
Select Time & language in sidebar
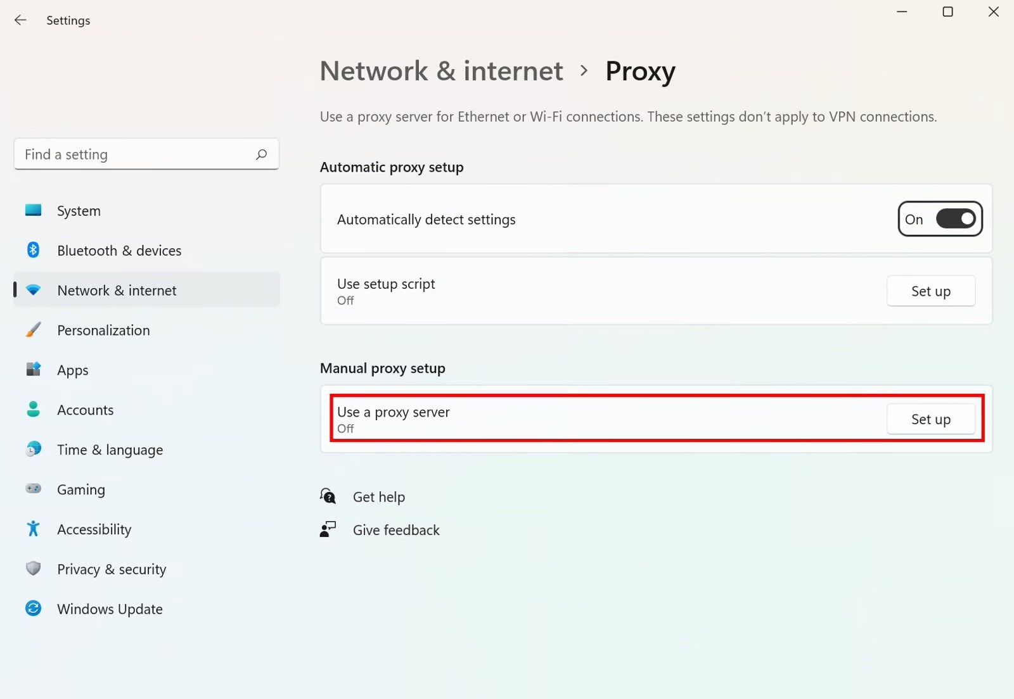pyautogui.click(x=110, y=450)
